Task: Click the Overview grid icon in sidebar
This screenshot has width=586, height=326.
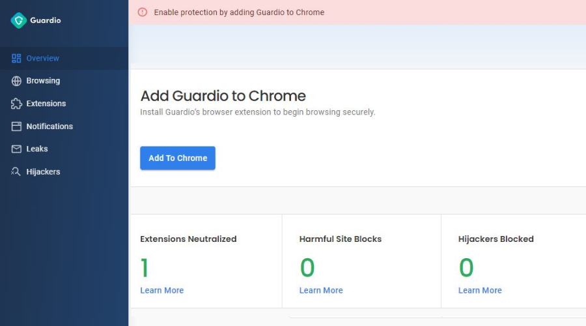Action: 16,58
